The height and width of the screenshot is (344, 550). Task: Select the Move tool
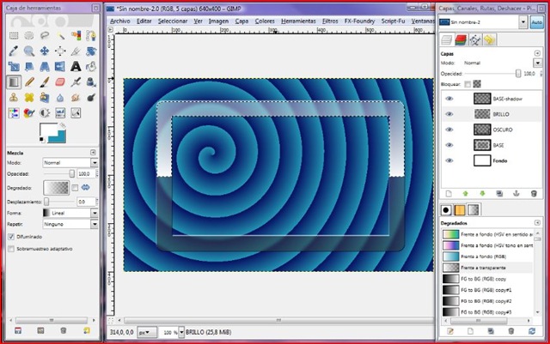(45, 51)
